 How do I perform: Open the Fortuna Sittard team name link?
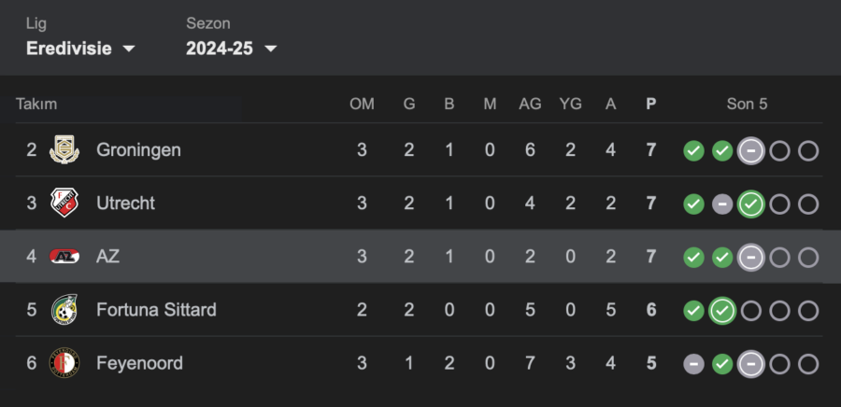pos(156,310)
